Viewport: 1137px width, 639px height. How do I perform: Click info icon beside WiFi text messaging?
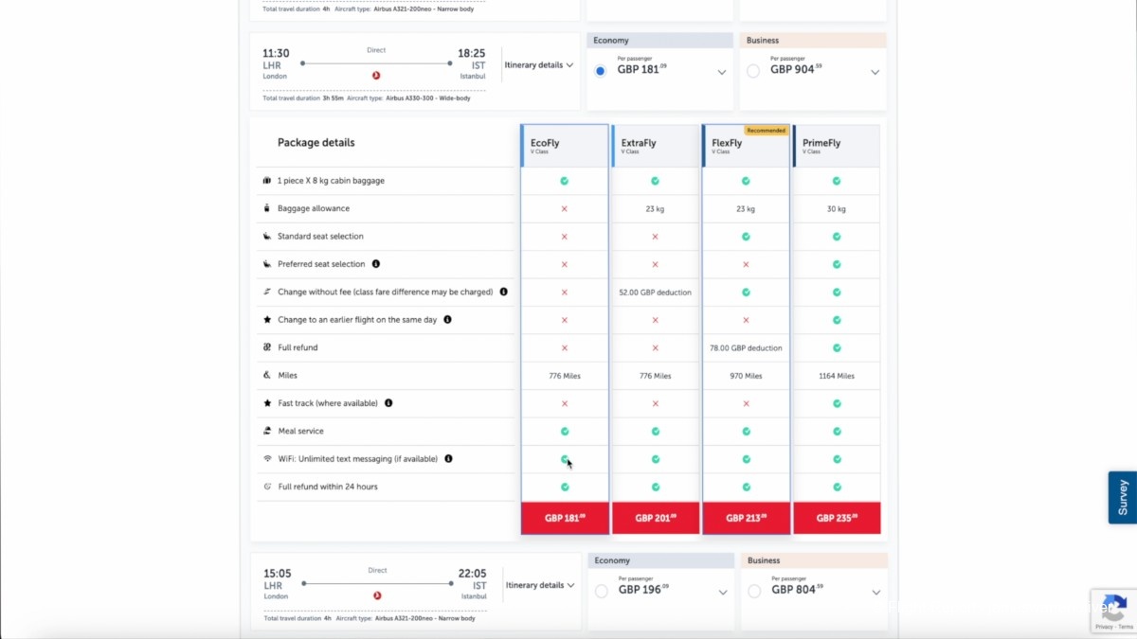pos(449,459)
